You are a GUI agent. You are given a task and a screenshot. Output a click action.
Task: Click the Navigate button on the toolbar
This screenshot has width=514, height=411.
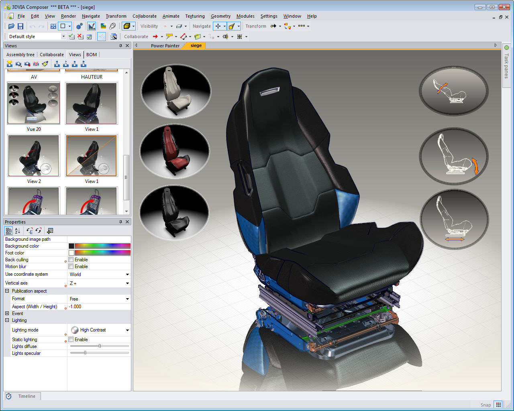click(x=202, y=26)
